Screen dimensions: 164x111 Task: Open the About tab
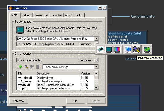[69, 15]
